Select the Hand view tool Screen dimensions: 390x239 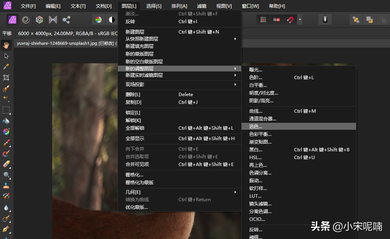pos(6,45)
